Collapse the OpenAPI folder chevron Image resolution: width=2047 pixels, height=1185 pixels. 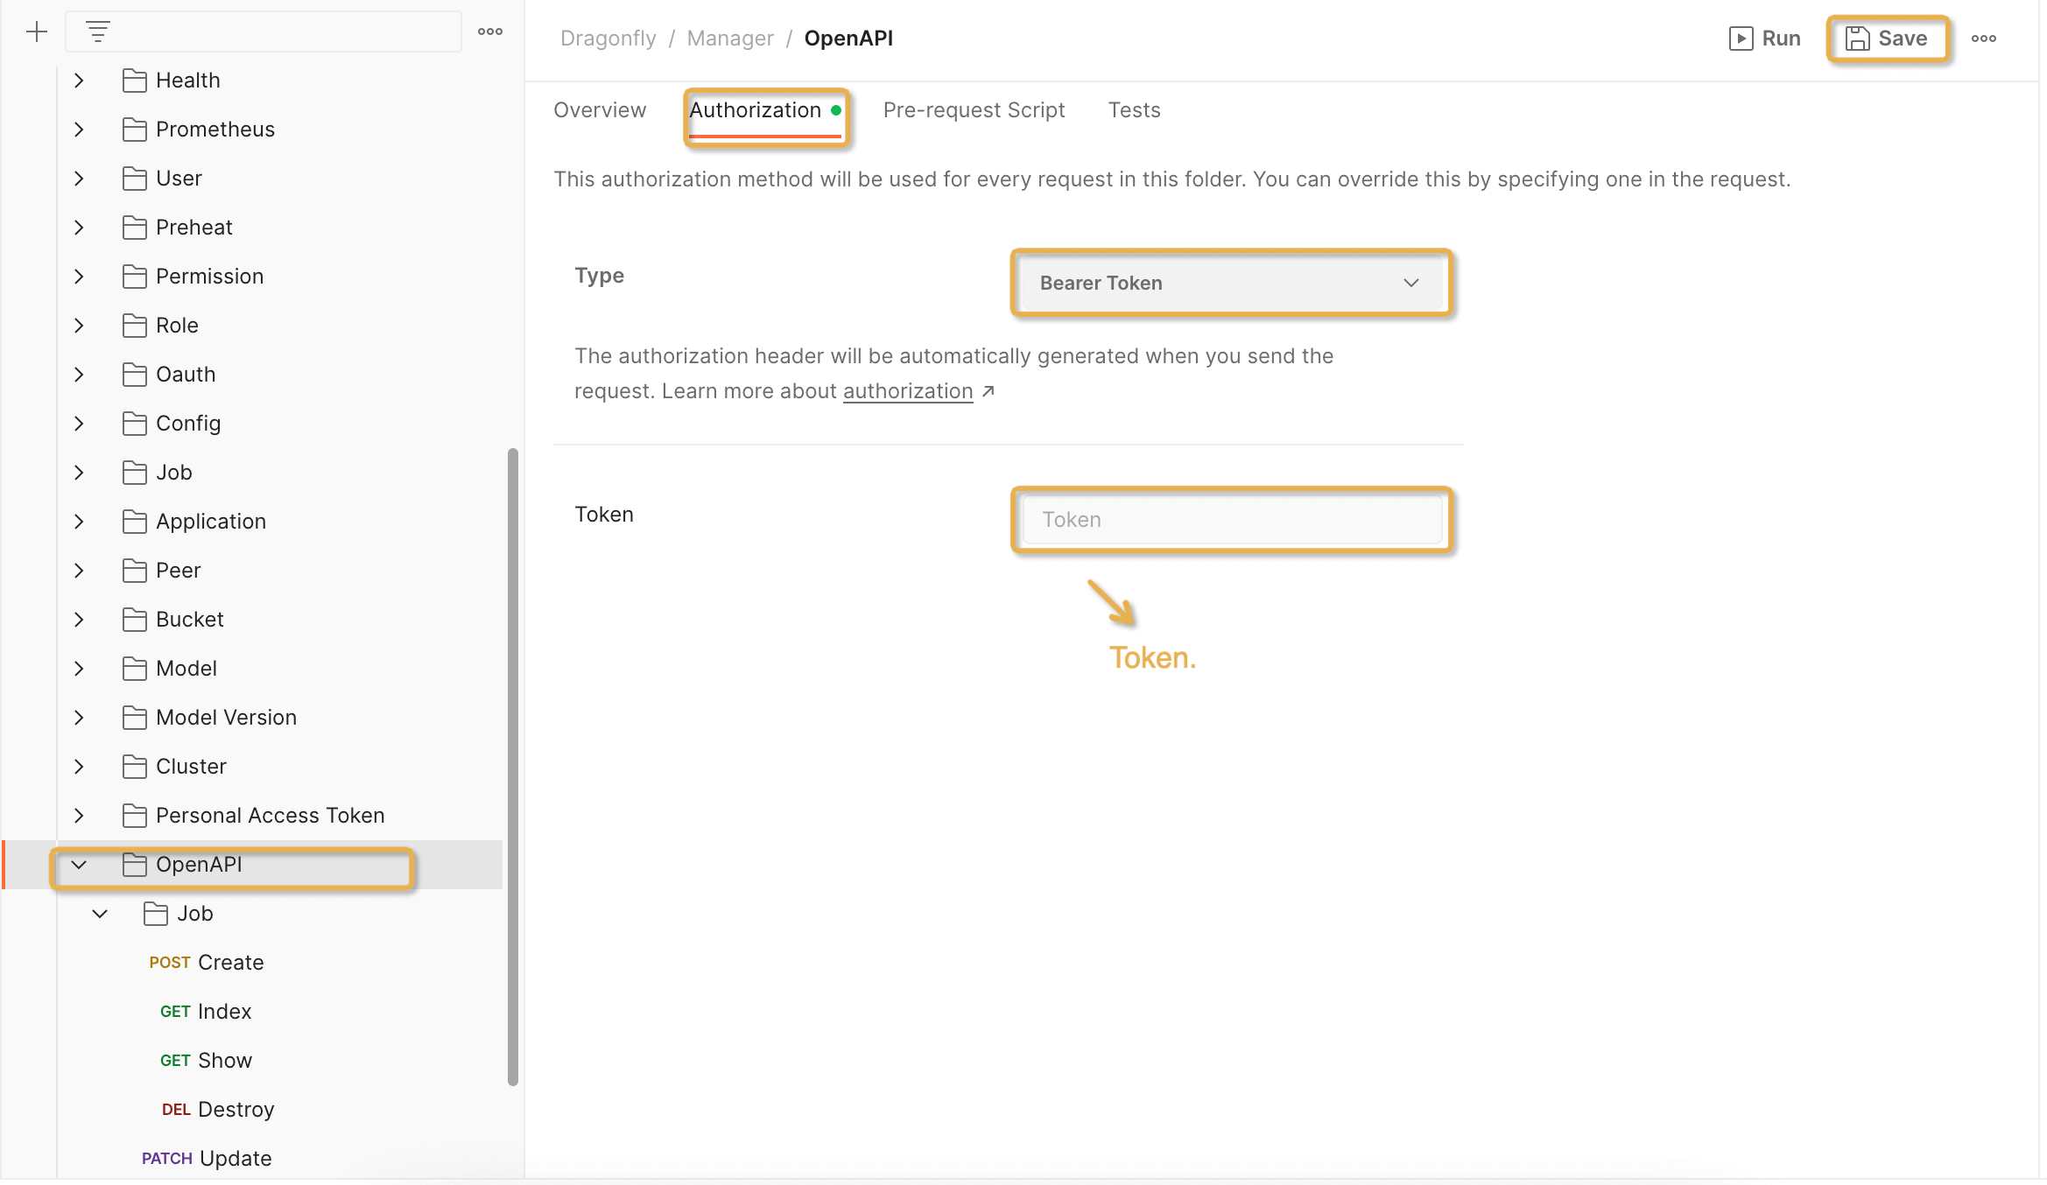(79, 865)
